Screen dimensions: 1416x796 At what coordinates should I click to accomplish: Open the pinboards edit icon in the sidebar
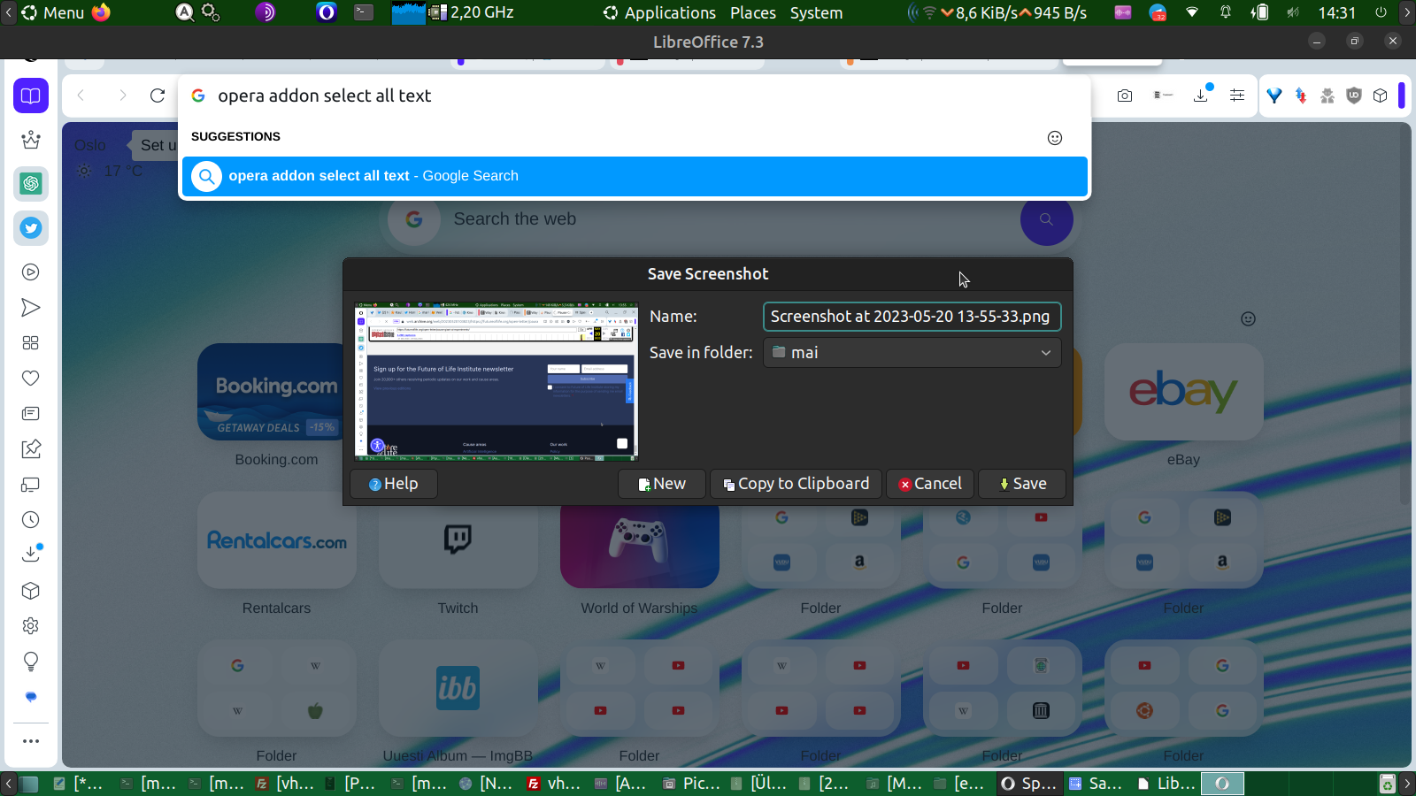(31, 449)
